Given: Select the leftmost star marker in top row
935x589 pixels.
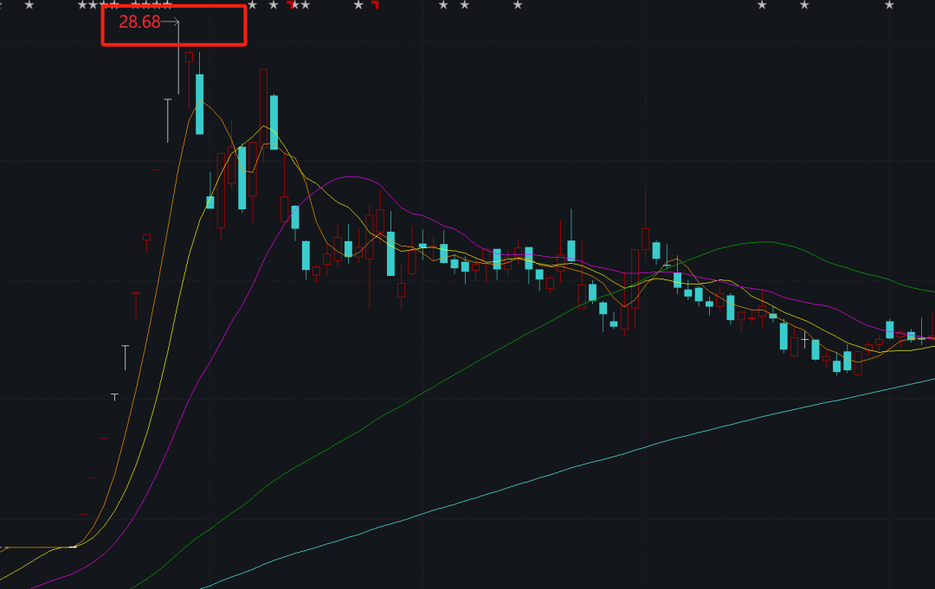Looking at the screenshot, I should coord(29,5).
